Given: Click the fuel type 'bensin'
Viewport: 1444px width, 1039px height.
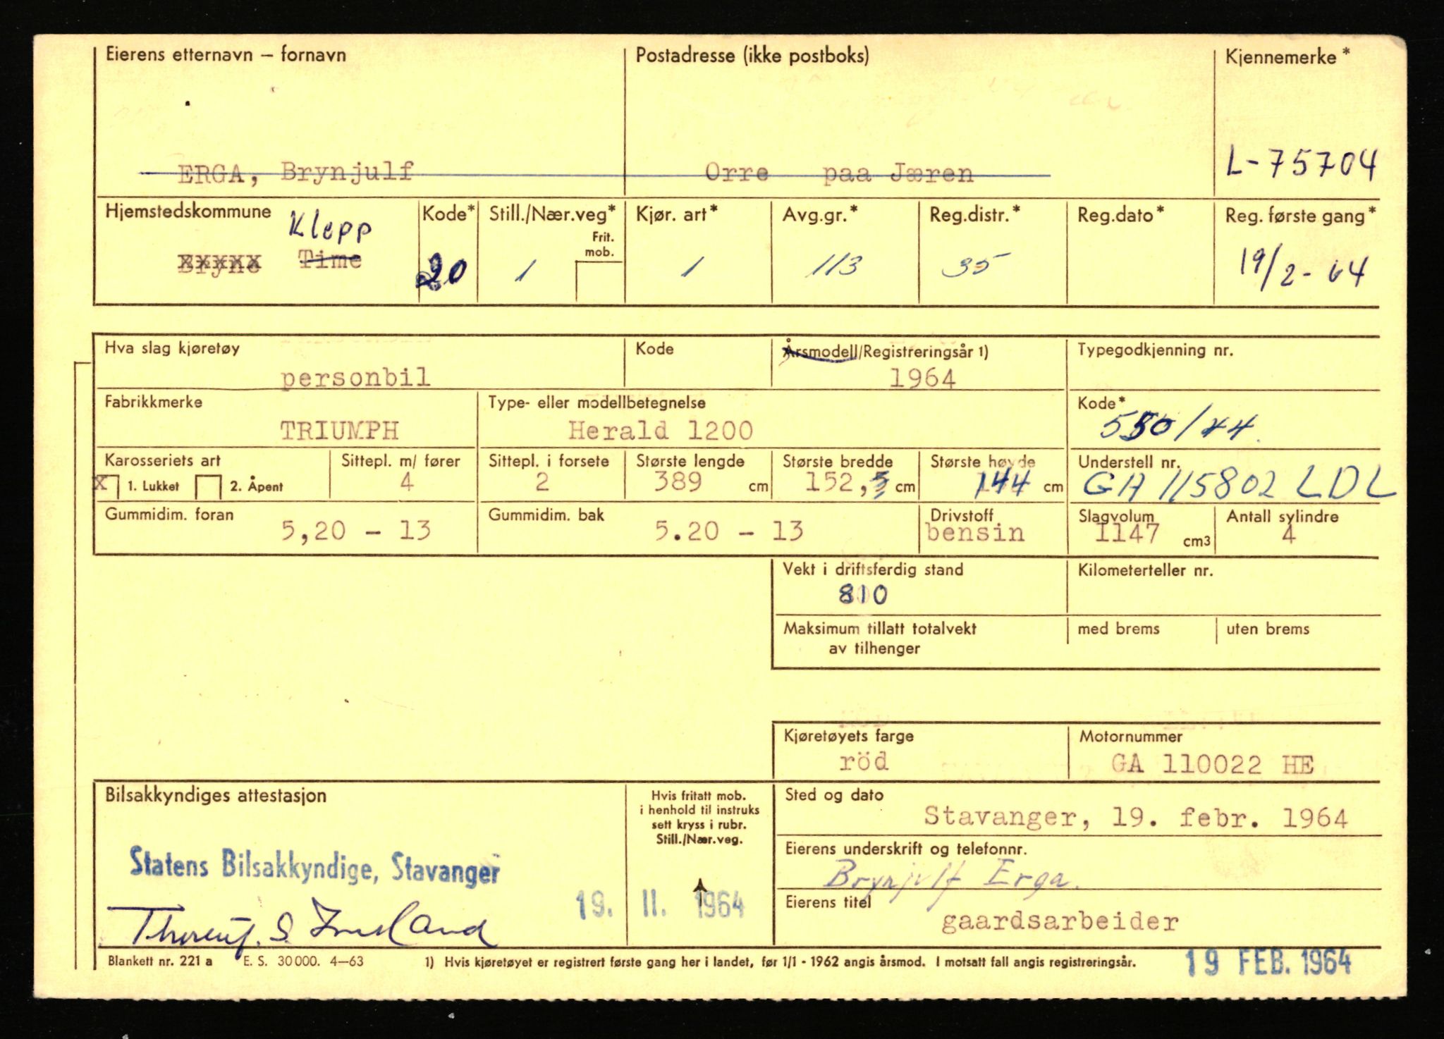Looking at the screenshot, I should click(975, 533).
